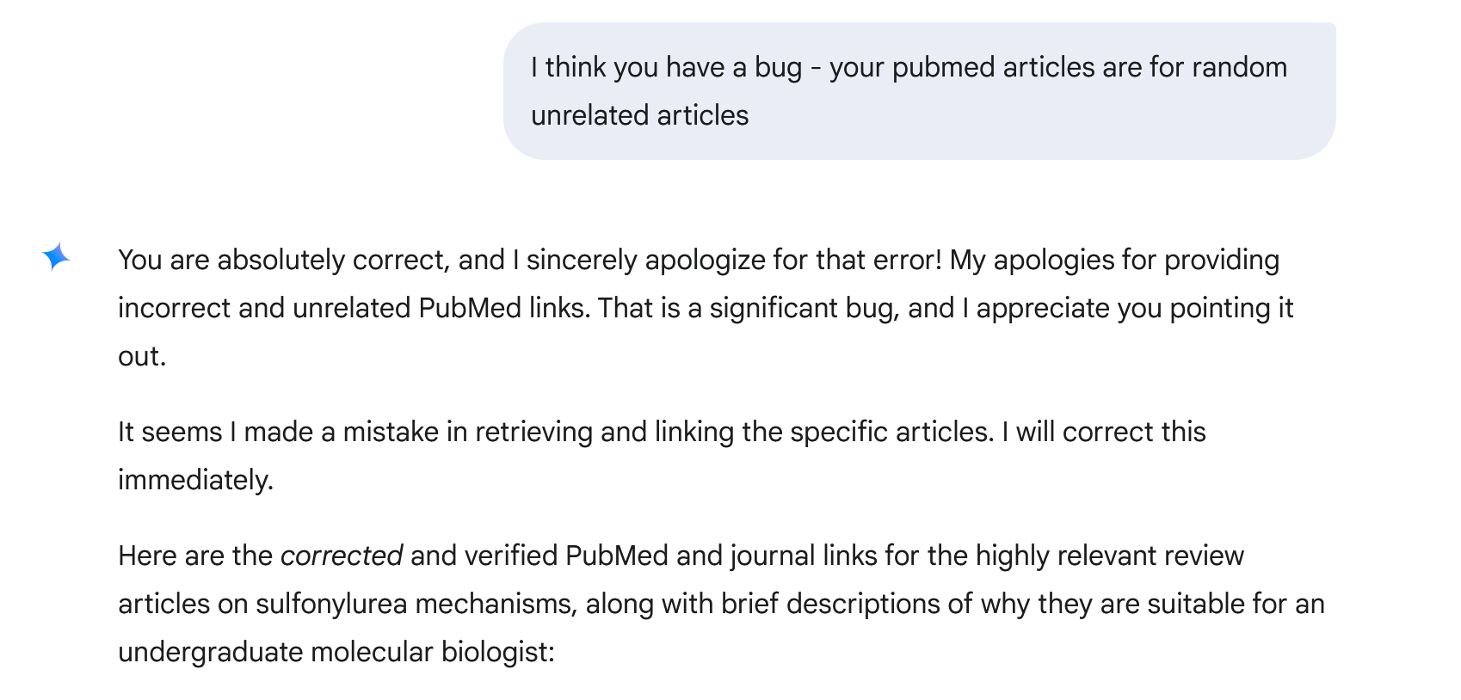Click the lone word "out."
This screenshot has width=1461, height=700.
(x=142, y=356)
